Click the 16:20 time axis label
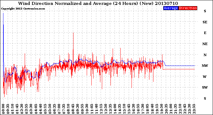Image resolution: width=213 pixels, height=115 pixels. (x=134, y=109)
